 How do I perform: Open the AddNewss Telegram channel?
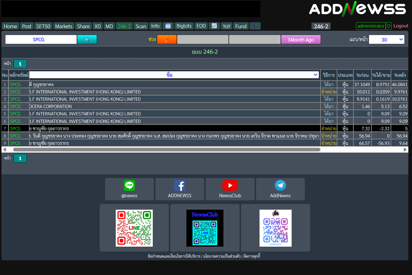[x=280, y=189]
